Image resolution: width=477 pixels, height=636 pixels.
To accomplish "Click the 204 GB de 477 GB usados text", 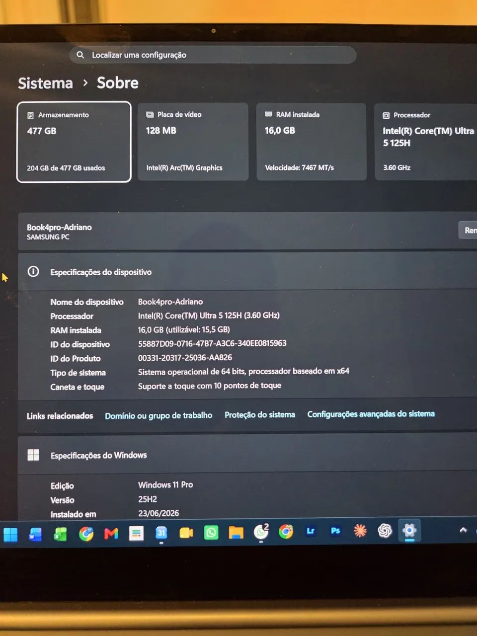I will coord(66,168).
